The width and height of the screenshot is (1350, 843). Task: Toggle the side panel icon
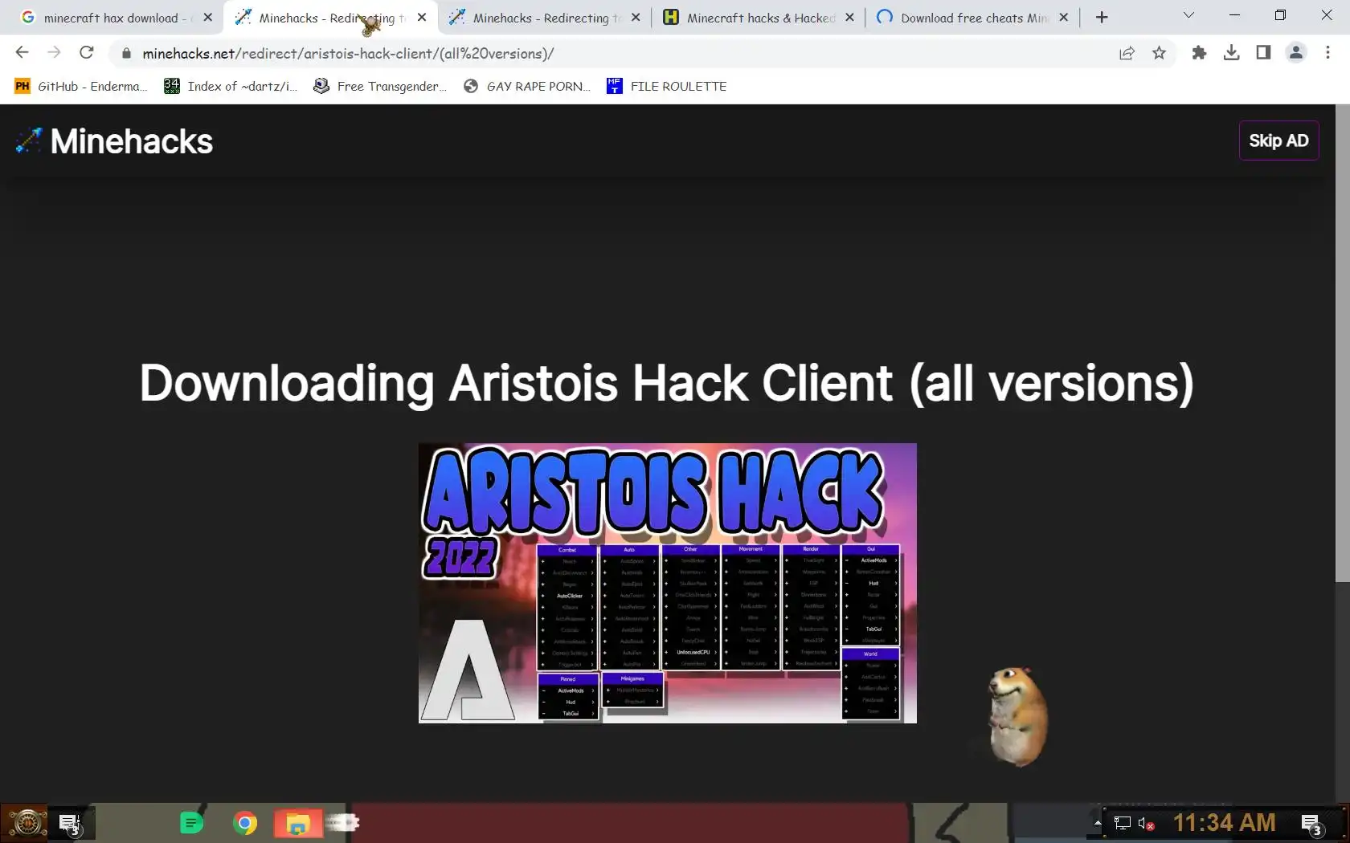1263,53
